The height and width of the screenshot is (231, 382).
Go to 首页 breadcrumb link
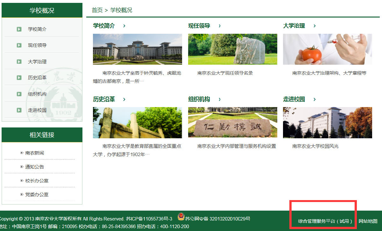click(x=97, y=10)
